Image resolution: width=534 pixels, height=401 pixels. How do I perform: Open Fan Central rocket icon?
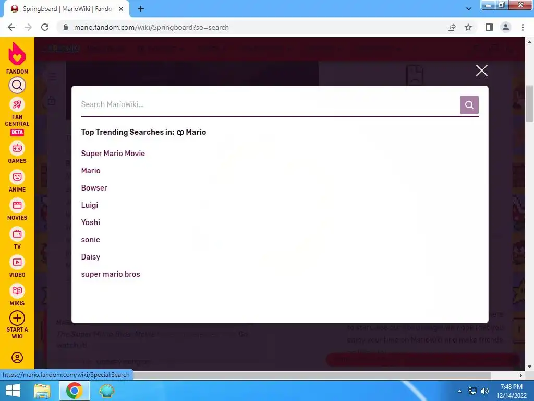click(17, 104)
